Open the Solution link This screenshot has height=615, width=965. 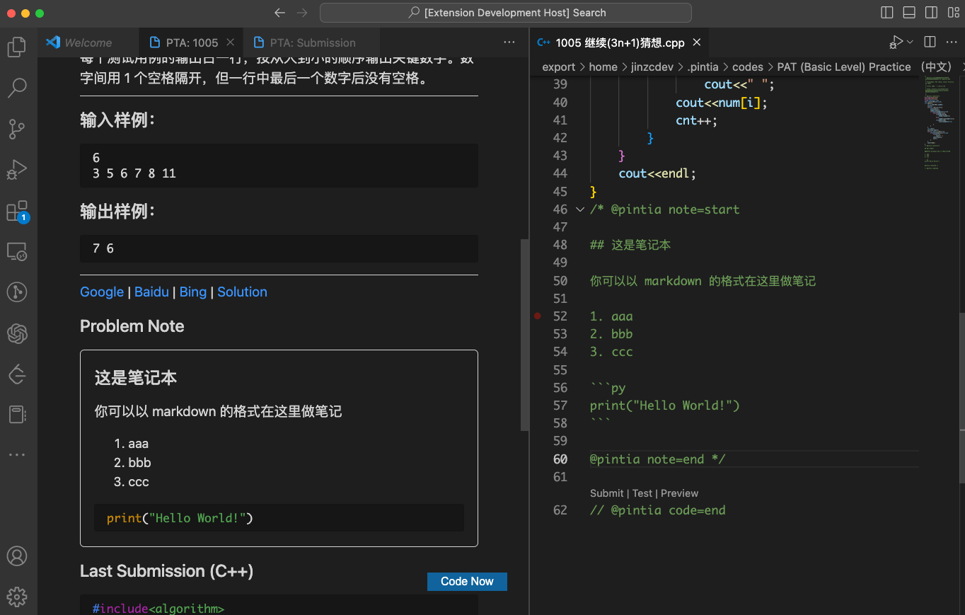pyautogui.click(x=242, y=292)
